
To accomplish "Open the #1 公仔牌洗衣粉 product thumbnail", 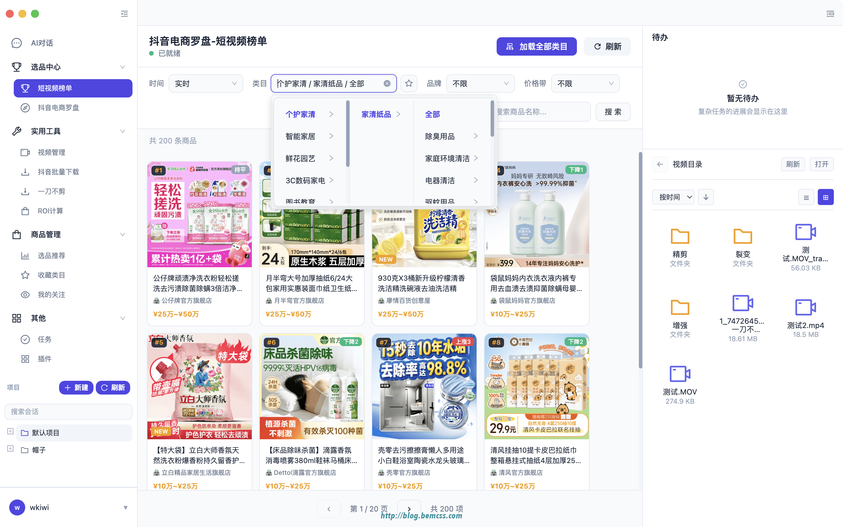I will [199, 214].
